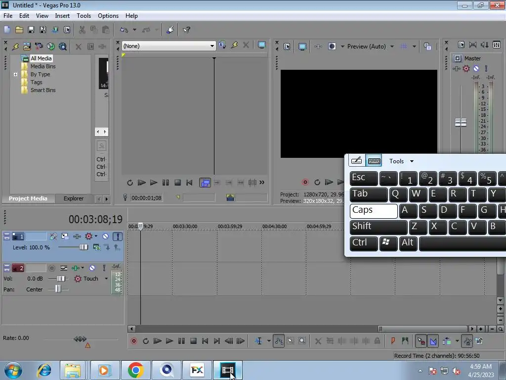Open the File menu
Viewport: 506px width, 380px height.
tap(8, 16)
